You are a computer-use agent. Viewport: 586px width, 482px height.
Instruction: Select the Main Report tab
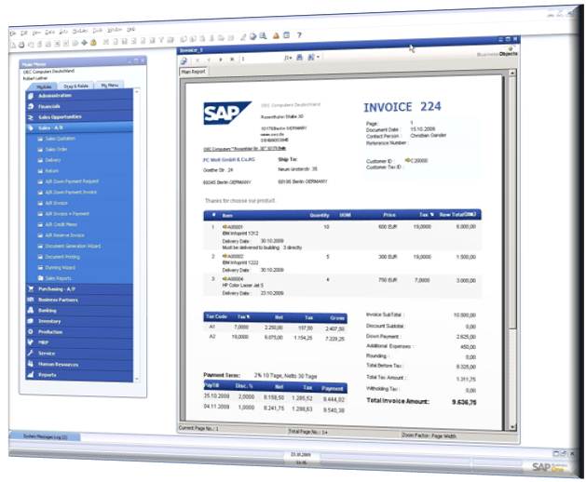point(193,72)
